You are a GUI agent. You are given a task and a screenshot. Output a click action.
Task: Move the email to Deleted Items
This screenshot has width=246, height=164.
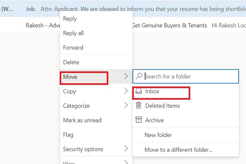point(162,106)
